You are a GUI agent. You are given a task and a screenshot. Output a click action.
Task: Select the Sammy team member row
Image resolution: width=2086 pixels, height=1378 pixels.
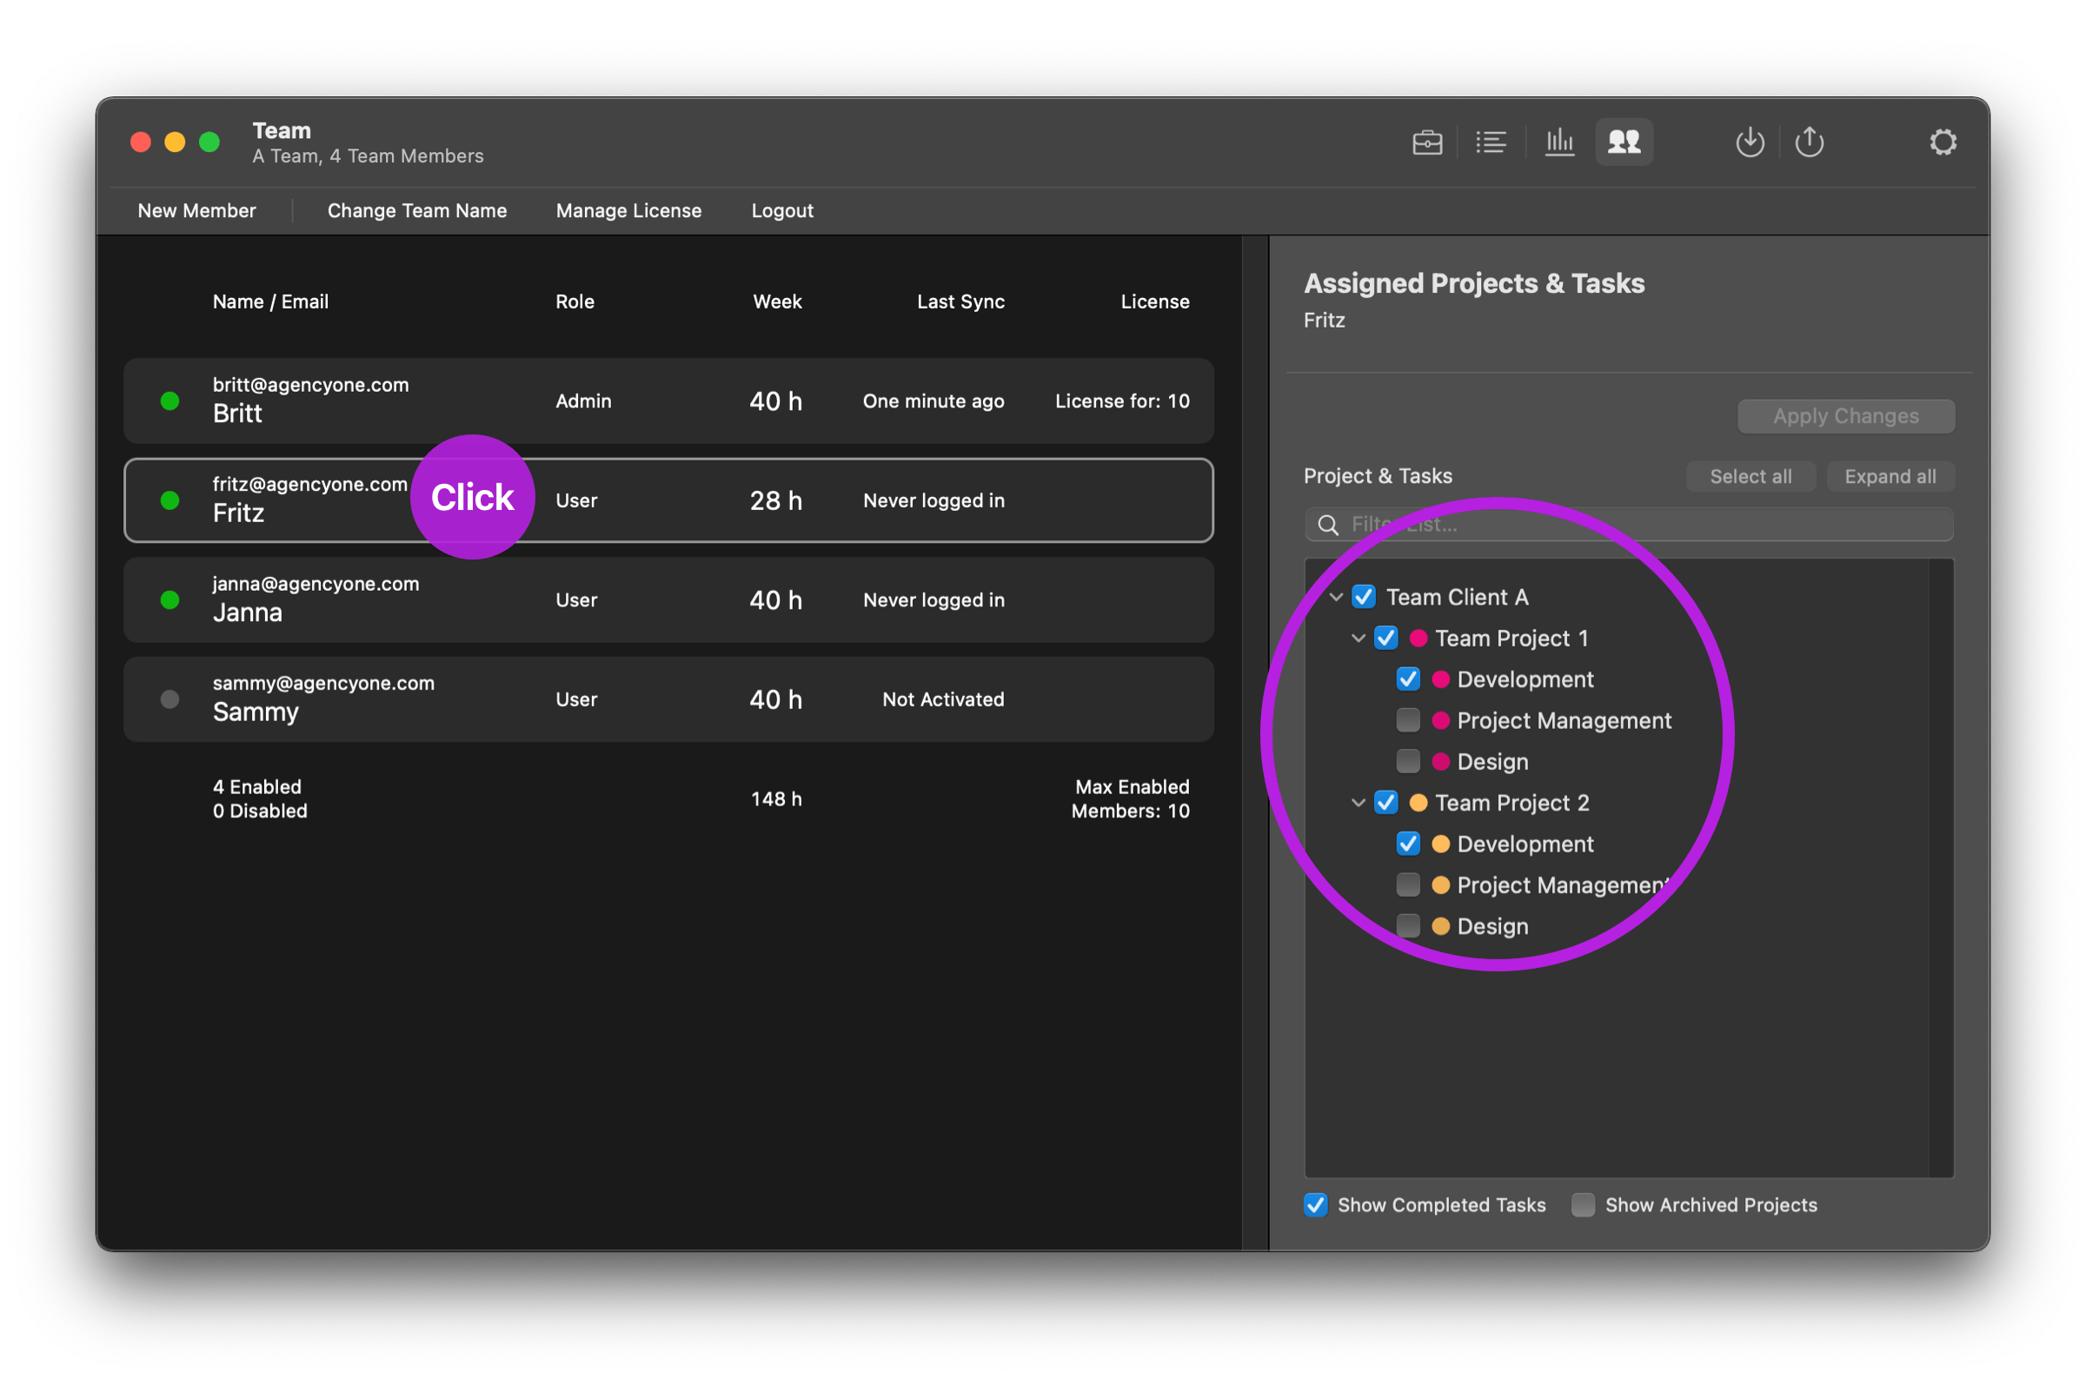pos(669,699)
